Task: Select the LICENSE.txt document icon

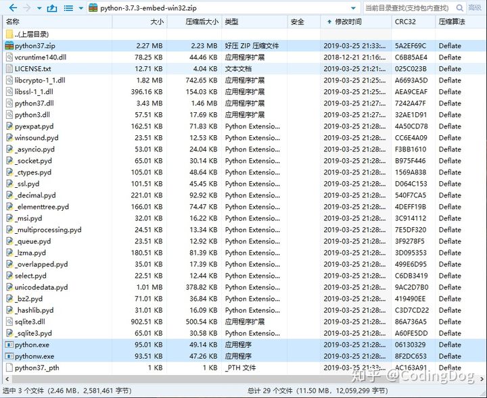Action: [9, 68]
